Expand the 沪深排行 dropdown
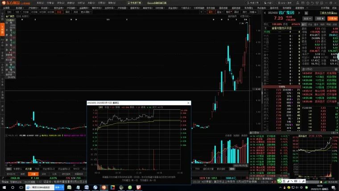Viewport: 339px width, 191px height. click(33, 8)
